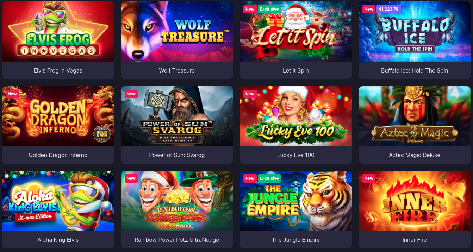Viewport: 473px width, 252px height.
Task: Click the New badge on Power of Sun: Svarog
Action: point(131,94)
